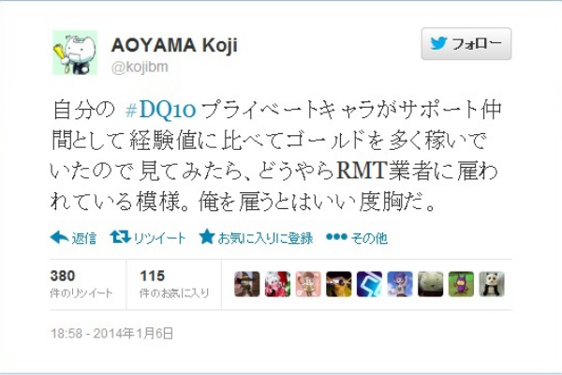562x375 pixels.
Task: Open the dark yellow-figure avatar
Action: (x=339, y=284)
